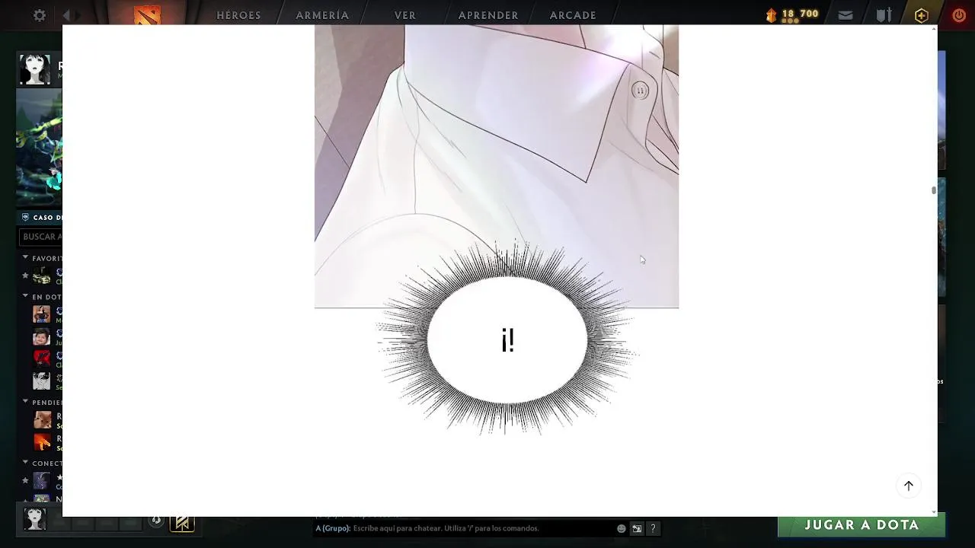Click the profile avatar at top left
This screenshot has width=975, height=548.
[35, 69]
